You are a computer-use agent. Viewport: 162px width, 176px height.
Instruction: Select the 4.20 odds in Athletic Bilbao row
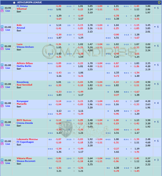point(148,66)
